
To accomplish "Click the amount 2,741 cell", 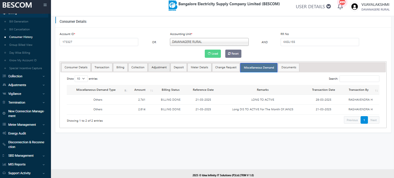I will 142,100.
